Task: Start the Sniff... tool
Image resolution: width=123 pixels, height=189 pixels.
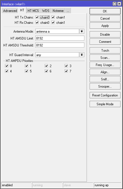Action: [x=105, y=79]
